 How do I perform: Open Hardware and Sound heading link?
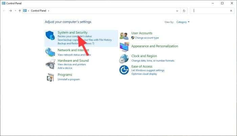coord(73,60)
